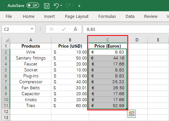
Task: Click the Cancel X icon in formula bar
Action: point(52,29)
